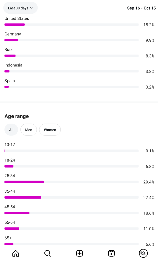Open the Home feed icon
The width and height of the screenshot is (158, 258).
click(x=16, y=253)
